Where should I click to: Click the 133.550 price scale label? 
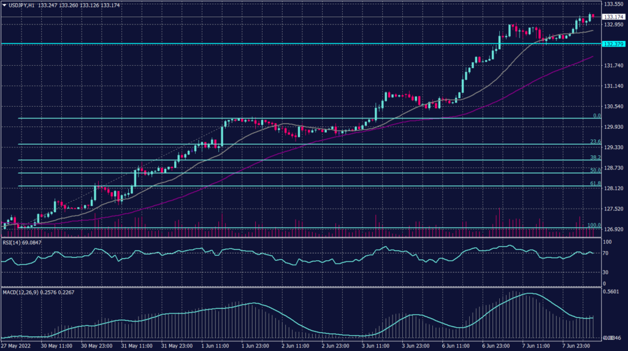pos(613,4)
